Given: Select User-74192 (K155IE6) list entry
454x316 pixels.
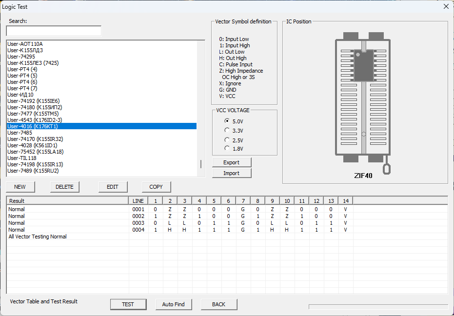Looking at the screenshot, I should point(33,101).
